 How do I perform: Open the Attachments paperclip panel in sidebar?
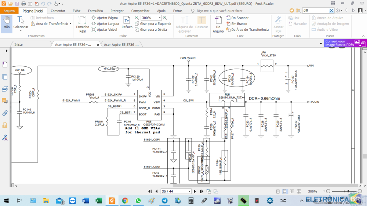pyautogui.click(x=5, y=113)
